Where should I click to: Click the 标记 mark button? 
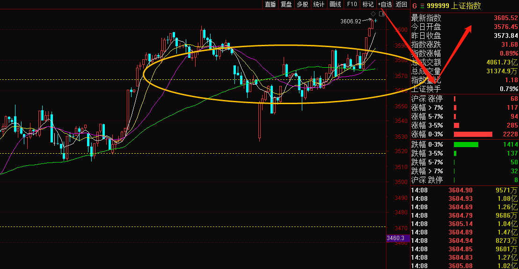click(x=368, y=4)
